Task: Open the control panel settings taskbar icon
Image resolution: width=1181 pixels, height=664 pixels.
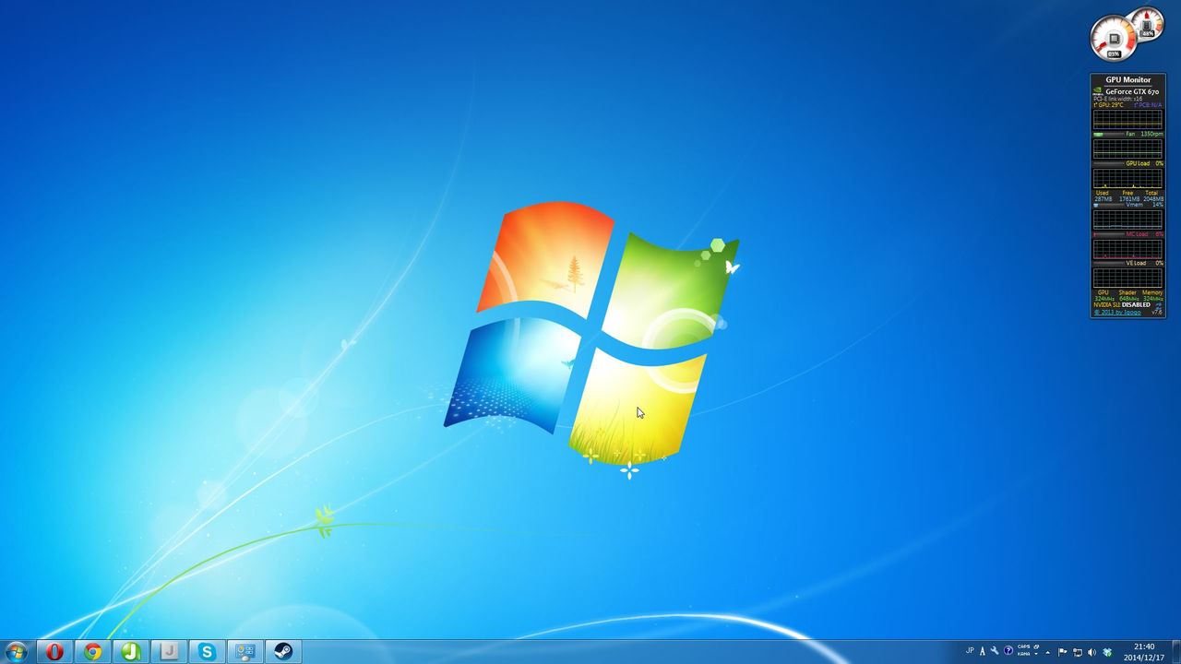Action: click(245, 652)
